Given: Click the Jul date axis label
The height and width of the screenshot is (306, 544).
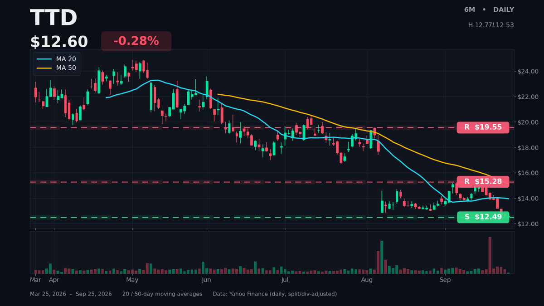Looking at the screenshot, I should click(285, 280).
